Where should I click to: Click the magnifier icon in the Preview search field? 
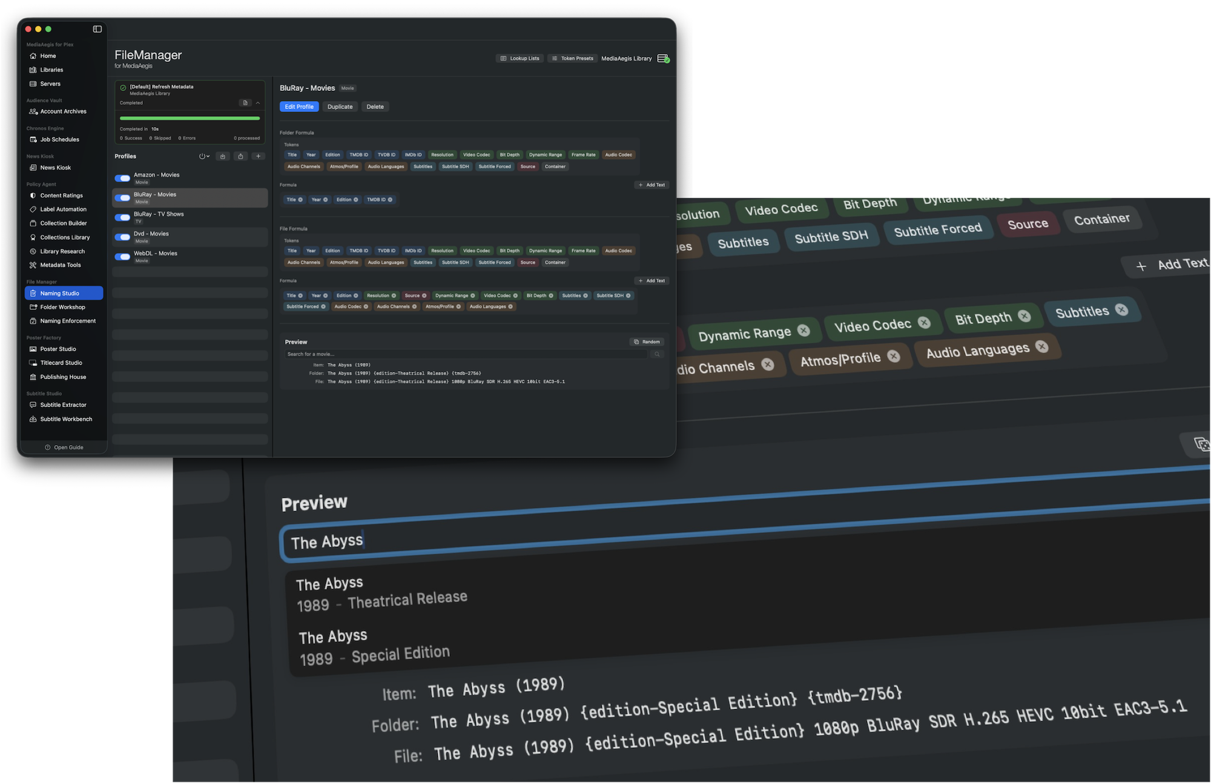(x=657, y=354)
